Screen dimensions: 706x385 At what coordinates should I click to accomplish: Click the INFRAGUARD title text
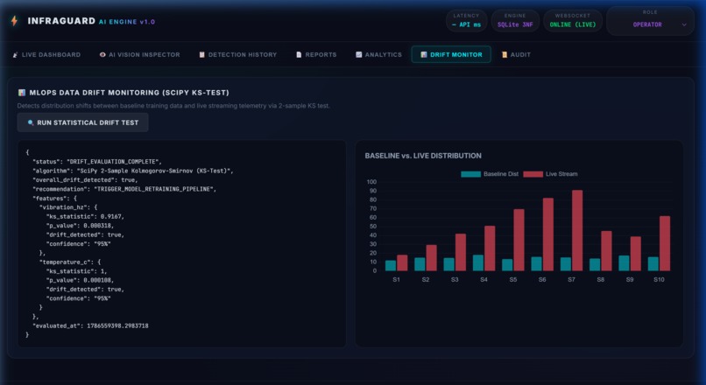pos(61,21)
